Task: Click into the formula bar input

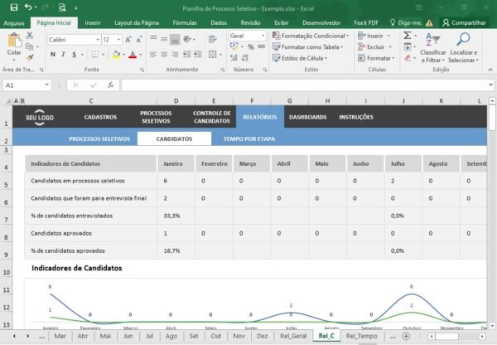Action: pos(304,85)
